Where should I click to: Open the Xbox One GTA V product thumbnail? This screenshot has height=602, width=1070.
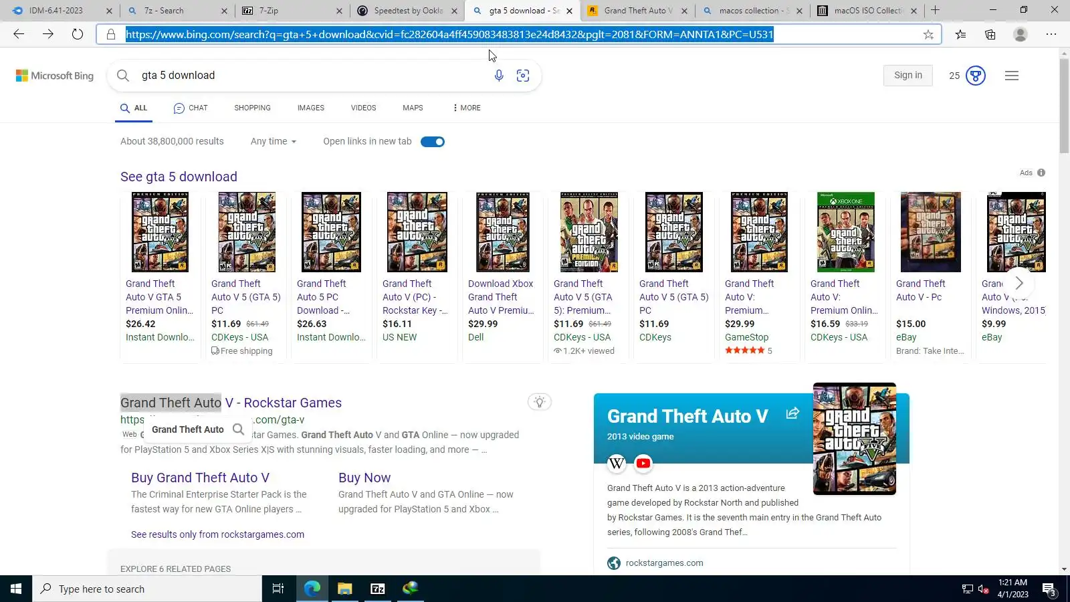click(x=845, y=232)
